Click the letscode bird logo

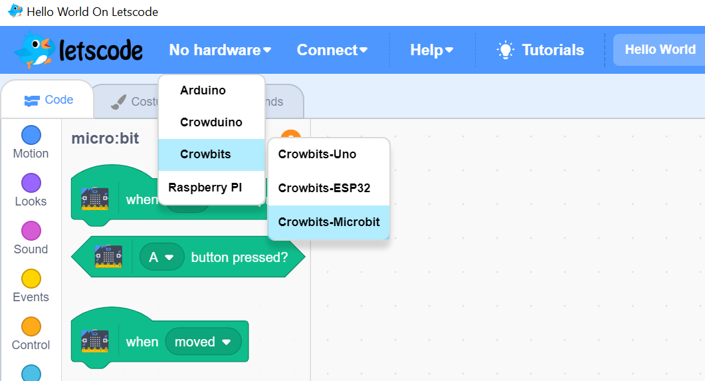78,49
